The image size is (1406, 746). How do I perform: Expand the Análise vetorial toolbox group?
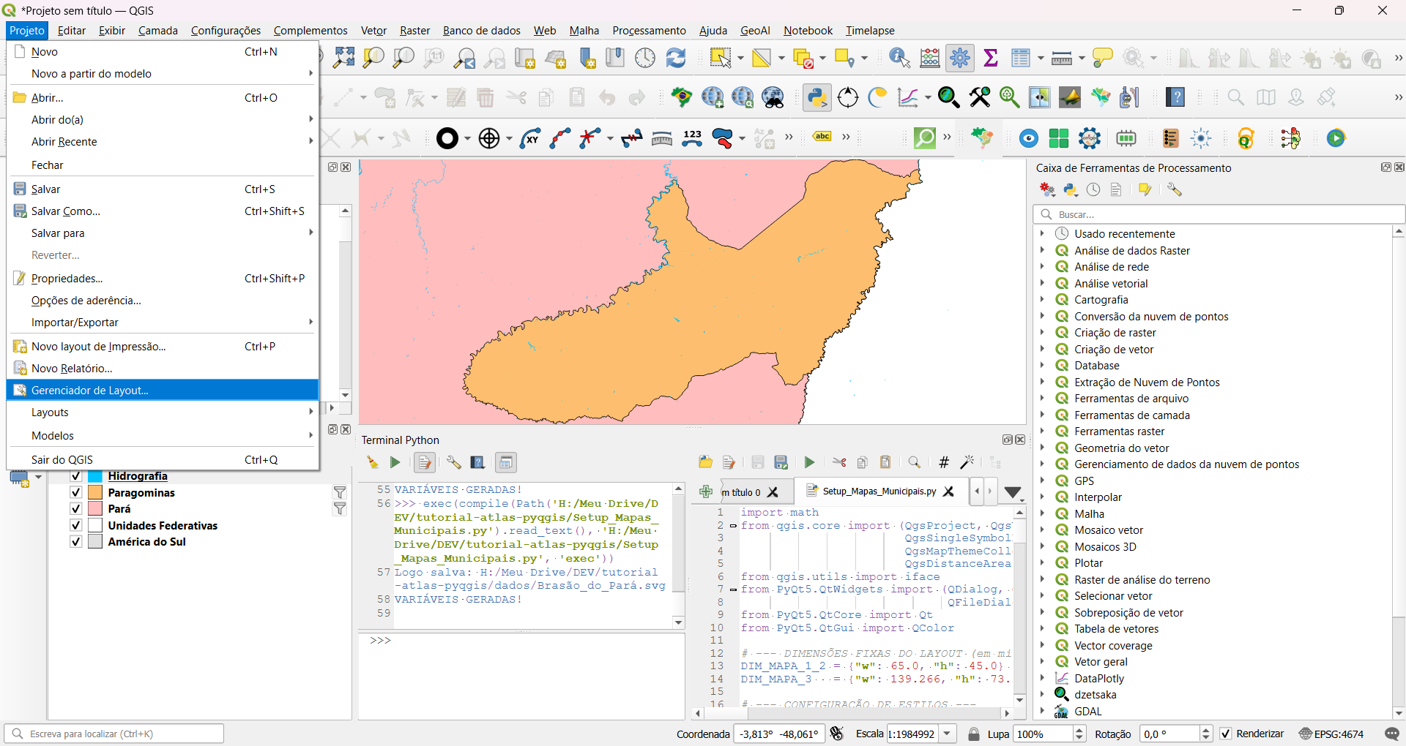(1042, 283)
